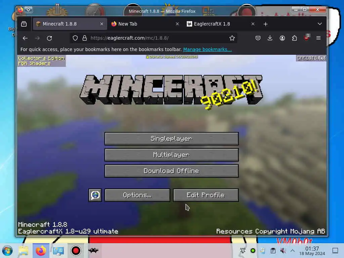Click the Collector's Edition PBR Shaders label
Screen dimensions: 344x258
pos(41,61)
